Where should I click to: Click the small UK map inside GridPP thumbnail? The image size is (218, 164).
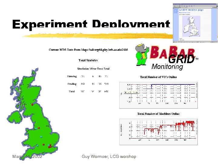(191, 26)
